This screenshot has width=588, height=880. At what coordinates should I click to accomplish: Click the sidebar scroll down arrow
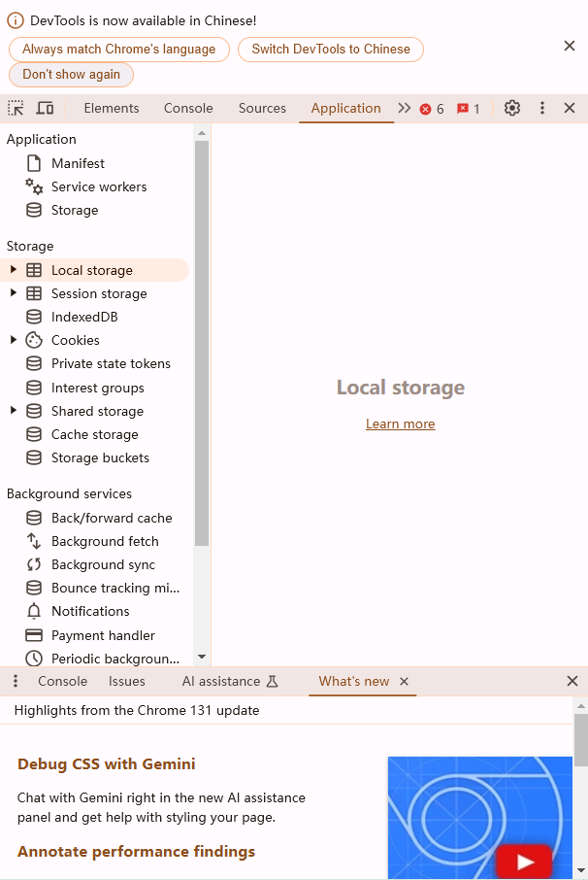click(202, 656)
